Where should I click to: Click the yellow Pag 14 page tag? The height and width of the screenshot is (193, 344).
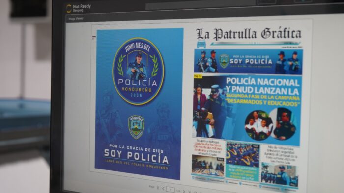(x=198, y=76)
